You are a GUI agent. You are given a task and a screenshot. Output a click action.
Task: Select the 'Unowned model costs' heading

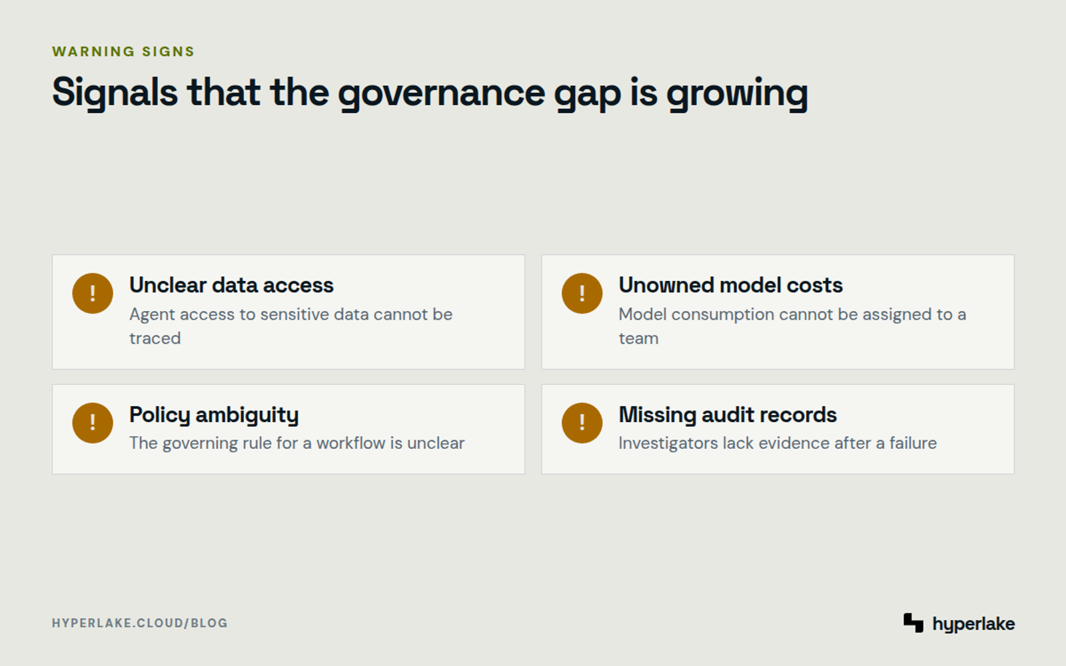(730, 285)
